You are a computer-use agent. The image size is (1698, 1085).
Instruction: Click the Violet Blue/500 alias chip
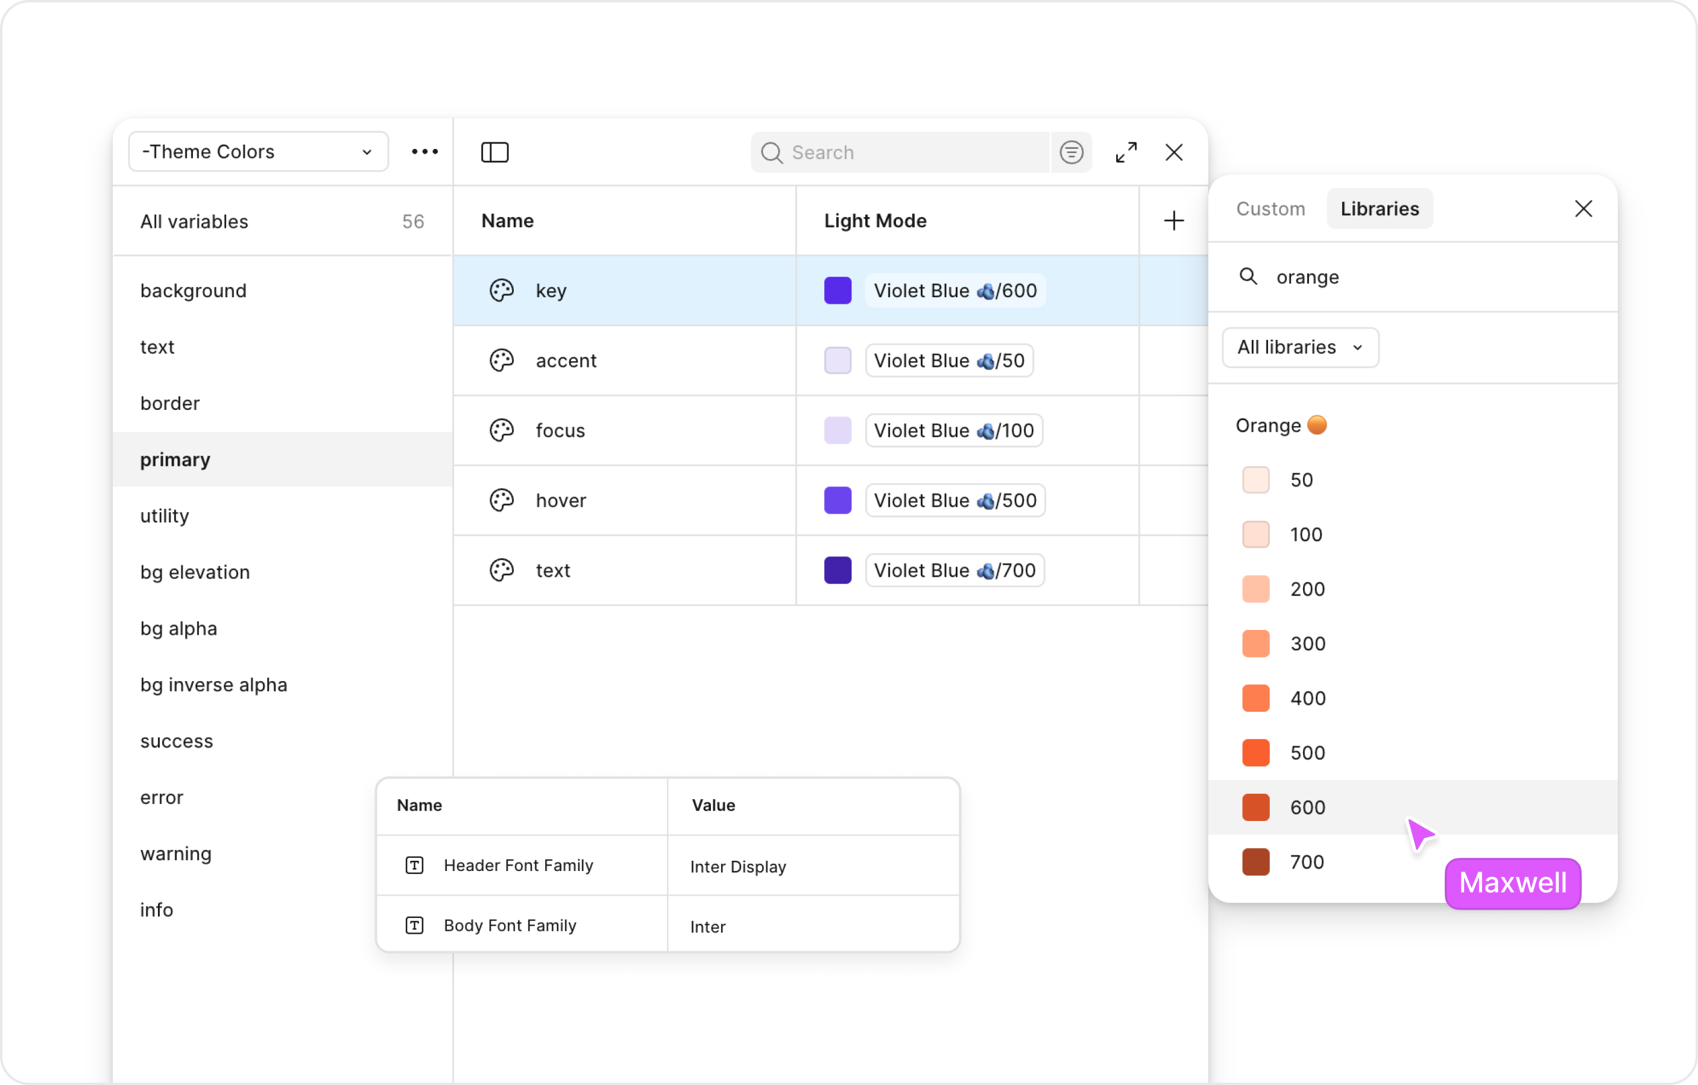[x=955, y=500]
